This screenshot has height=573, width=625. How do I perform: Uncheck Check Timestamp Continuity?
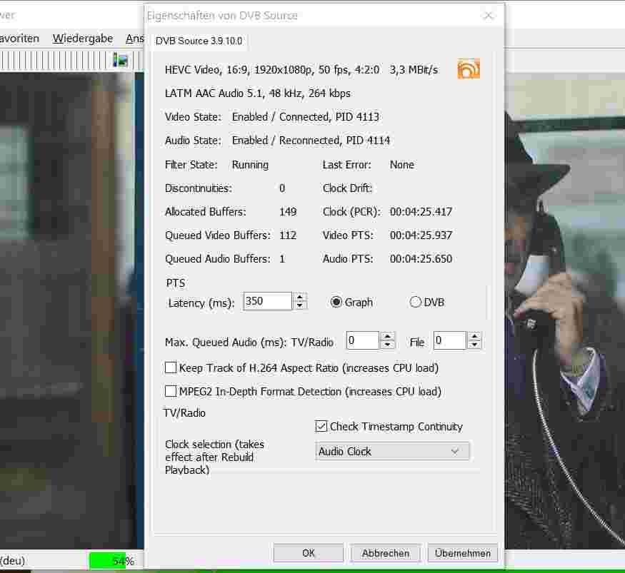click(x=321, y=427)
